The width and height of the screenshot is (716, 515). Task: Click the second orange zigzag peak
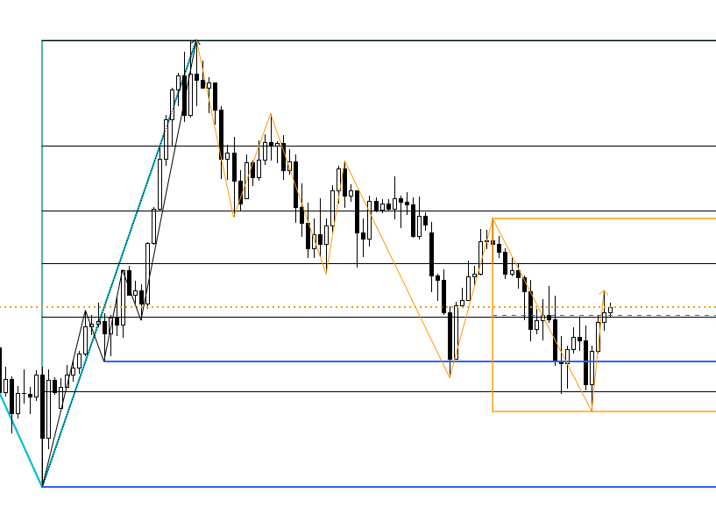[271, 115]
